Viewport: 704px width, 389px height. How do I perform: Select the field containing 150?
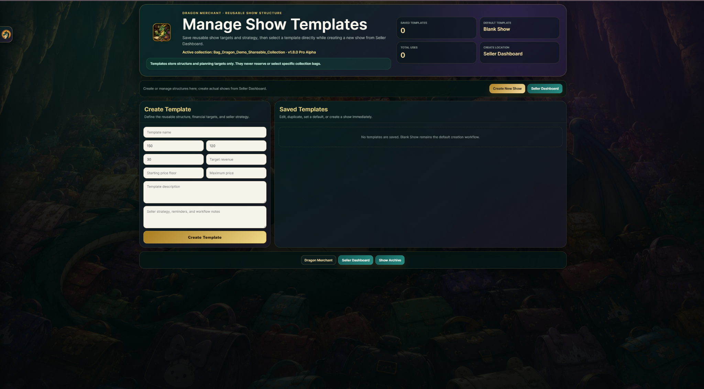coord(174,146)
